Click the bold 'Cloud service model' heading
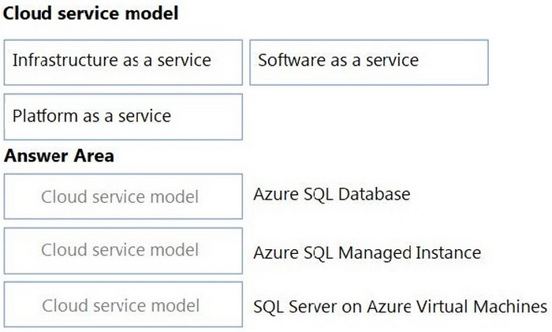Viewport: 552px width, 332px height. click(91, 13)
